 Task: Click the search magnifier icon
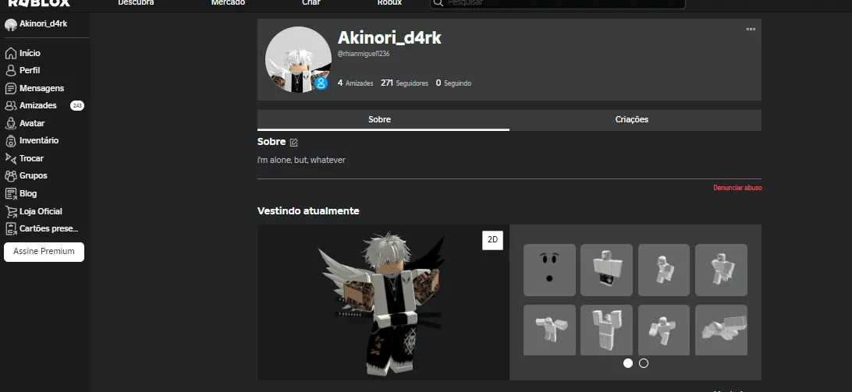click(x=438, y=2)
